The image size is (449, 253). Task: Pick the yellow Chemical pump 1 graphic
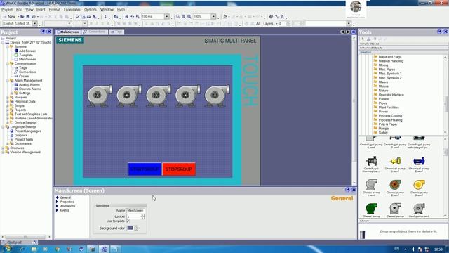[x=395, y=161]
